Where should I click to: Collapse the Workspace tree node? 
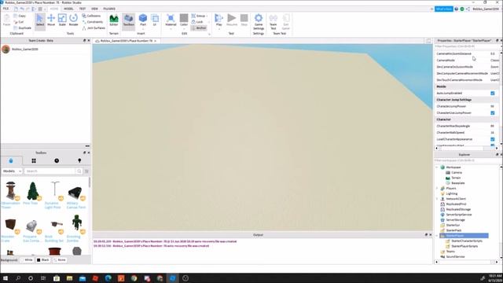click(x=437, y=167)
